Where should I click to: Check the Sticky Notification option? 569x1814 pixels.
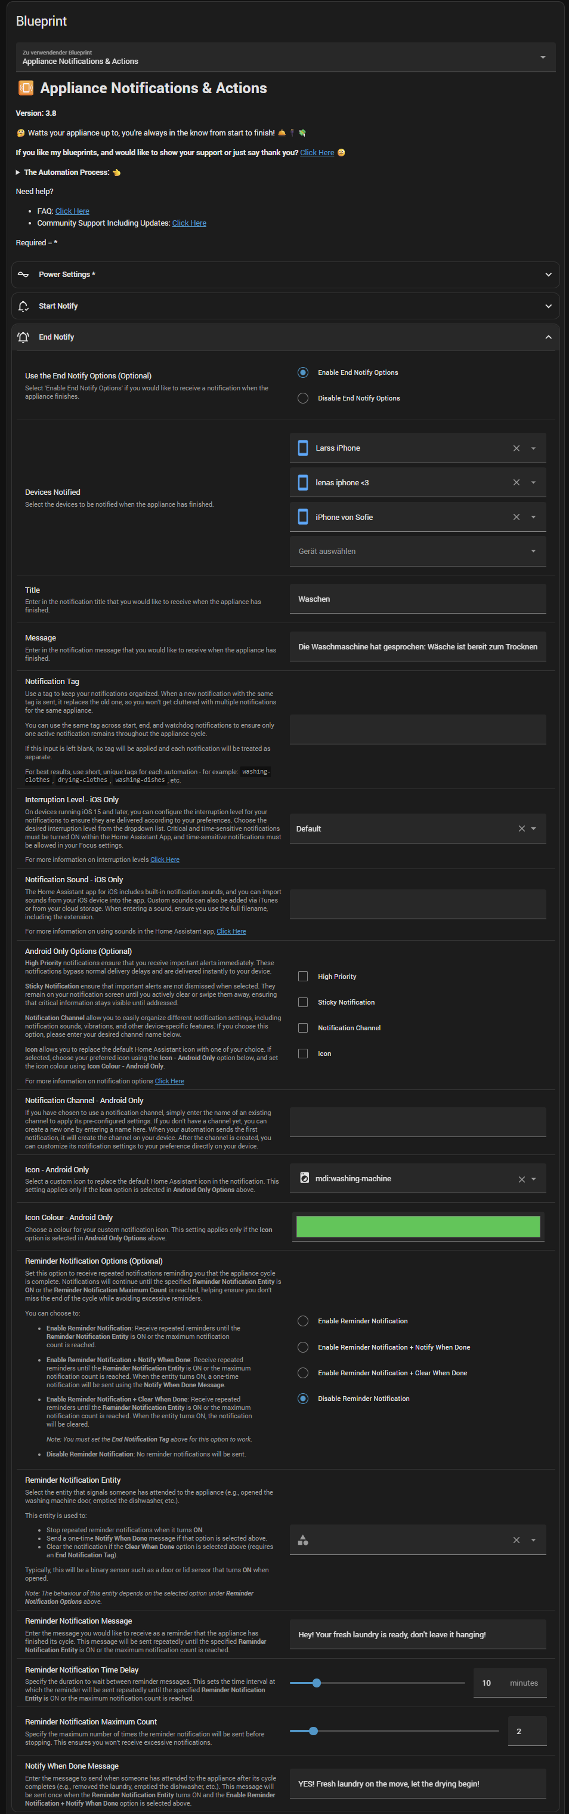tap(303, 1002)
